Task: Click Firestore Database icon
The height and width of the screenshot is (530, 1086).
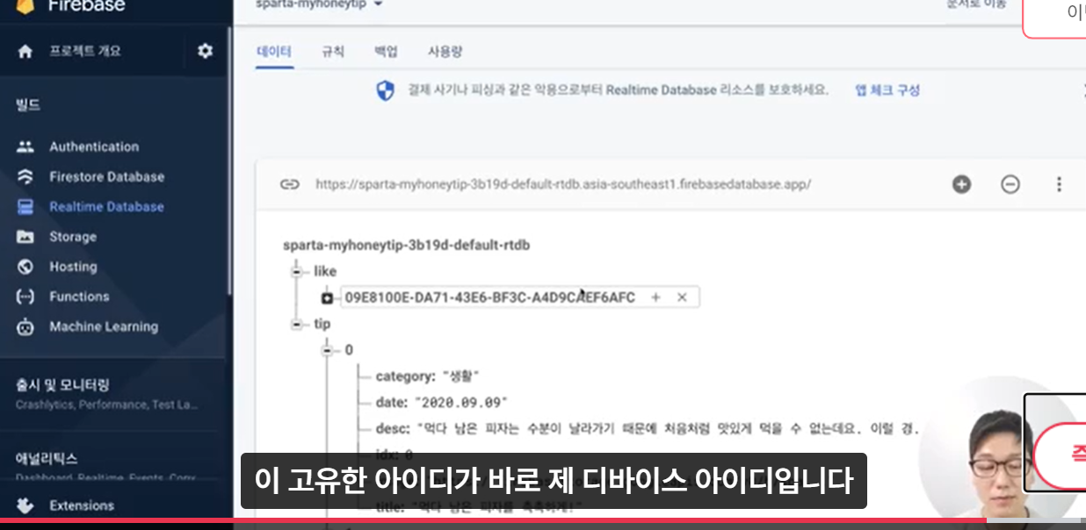Action: click(x=25, y=176)
